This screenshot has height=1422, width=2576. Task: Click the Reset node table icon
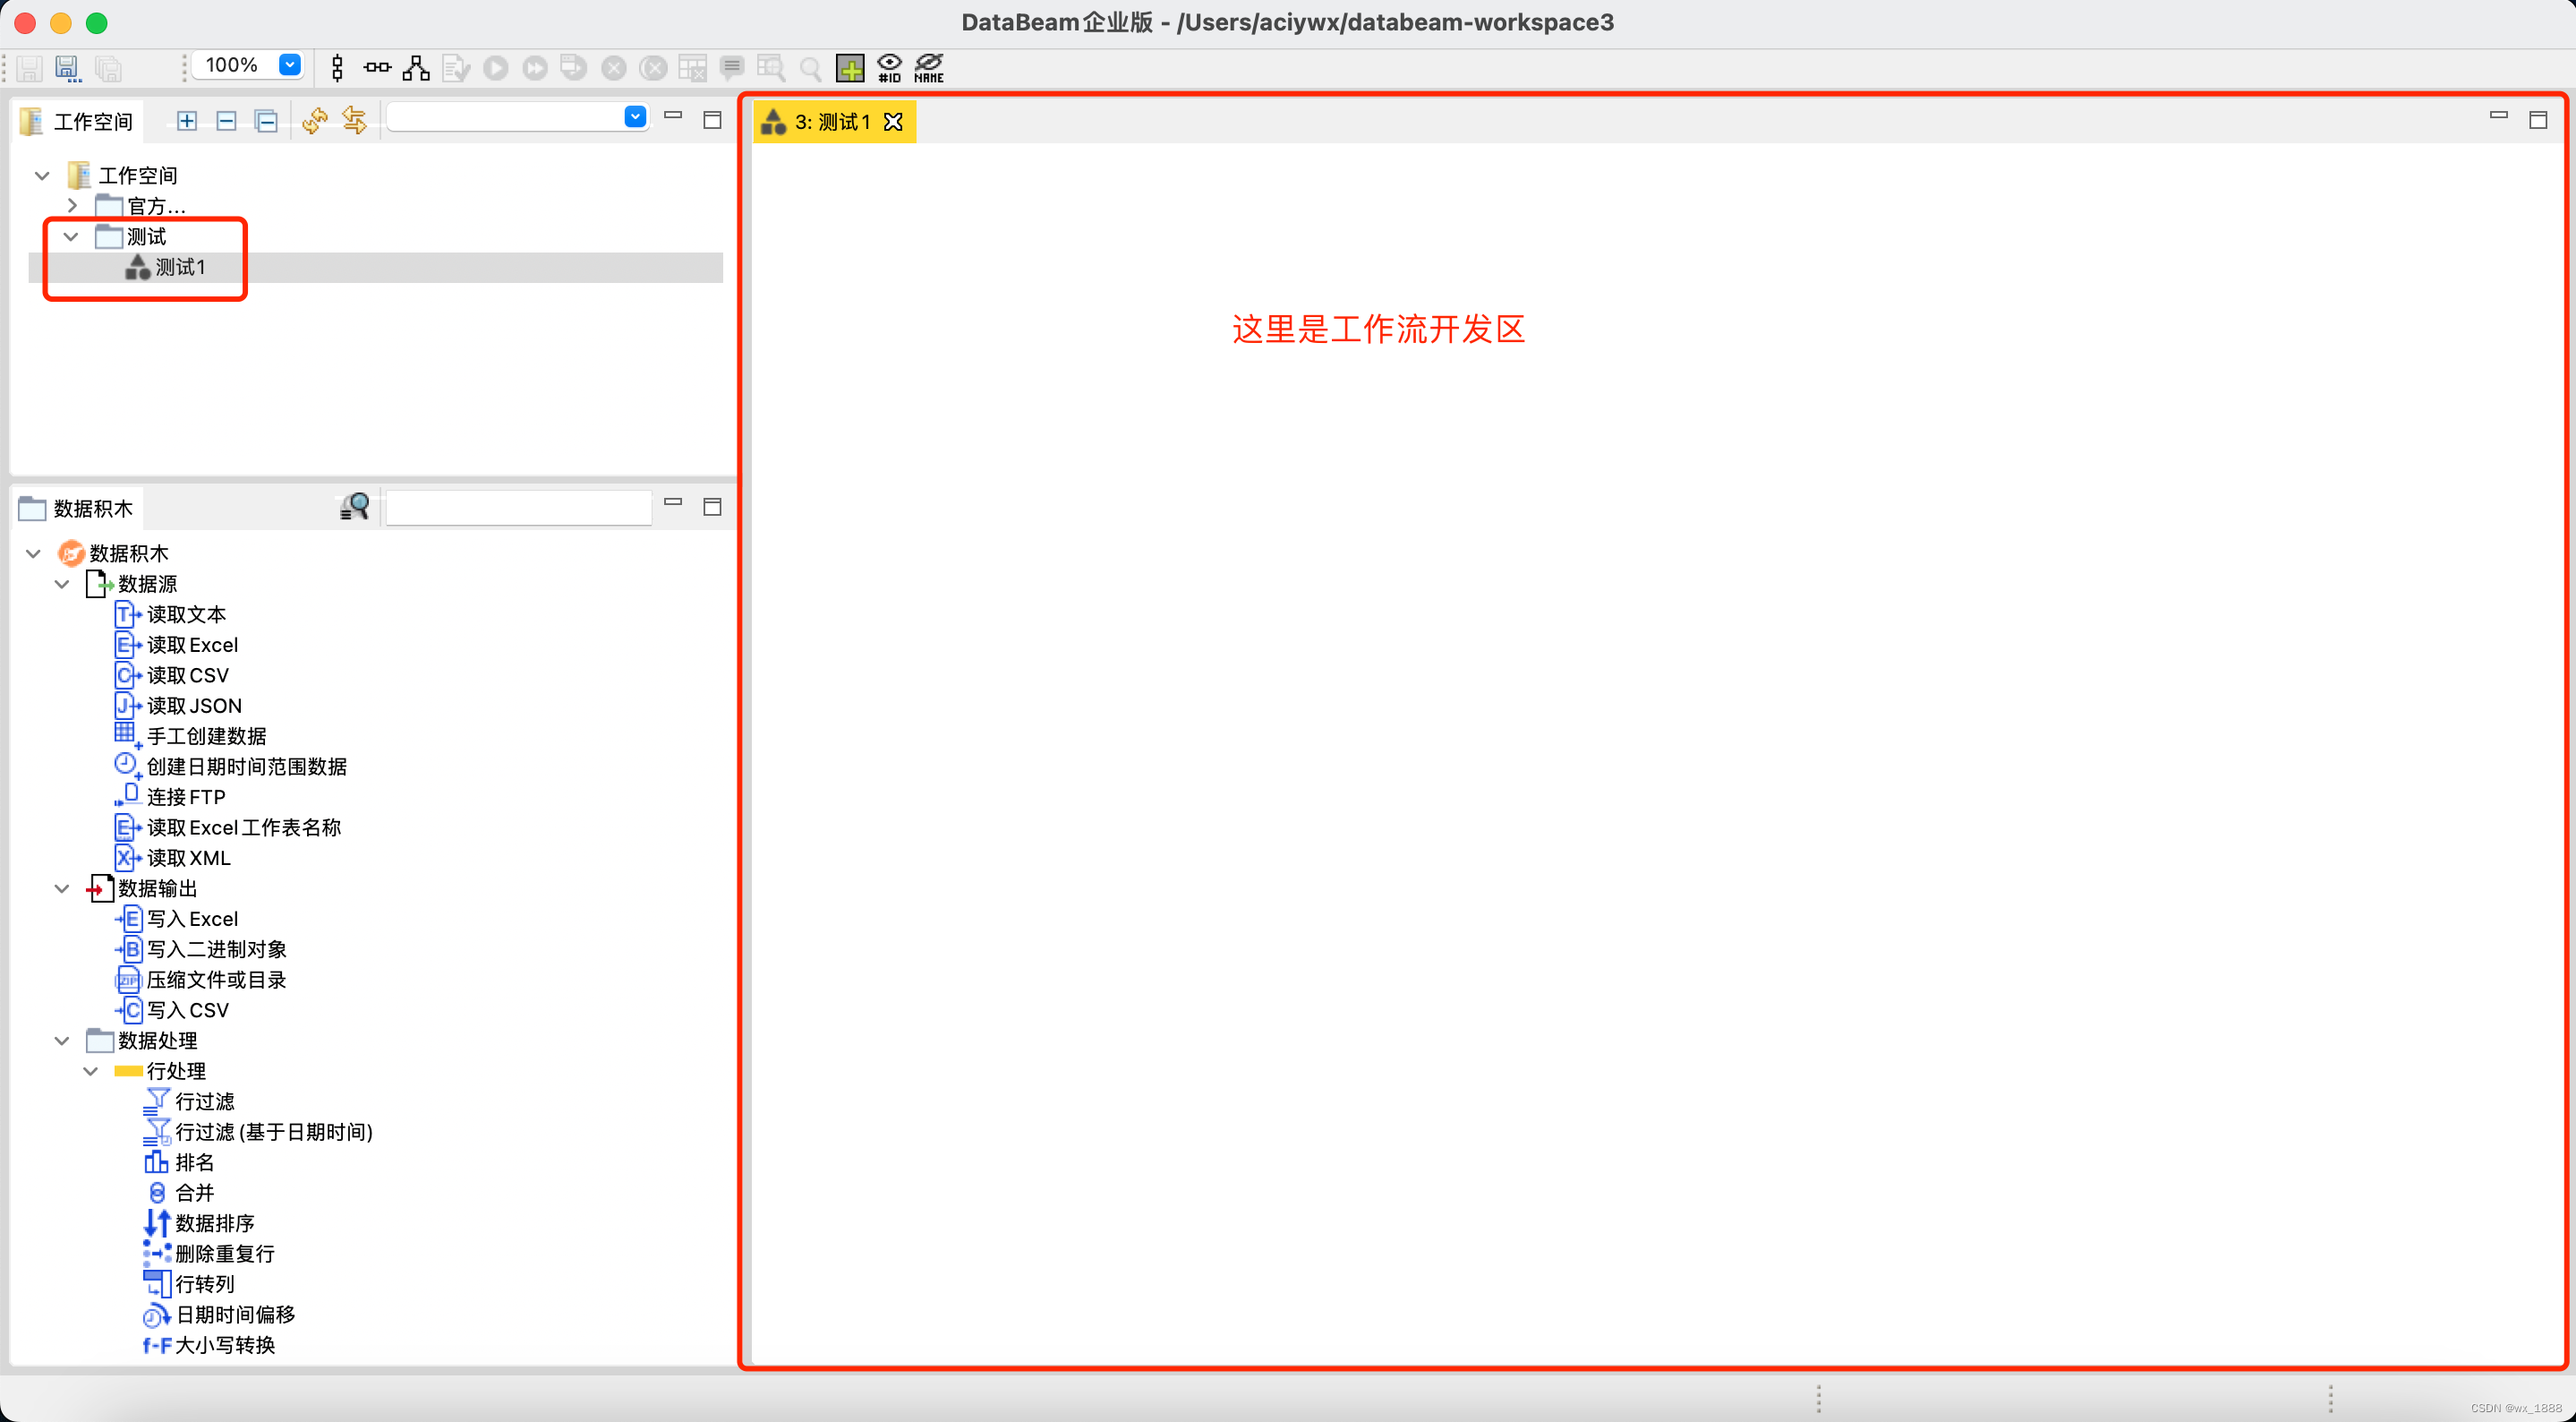click(x=692, y=67)
